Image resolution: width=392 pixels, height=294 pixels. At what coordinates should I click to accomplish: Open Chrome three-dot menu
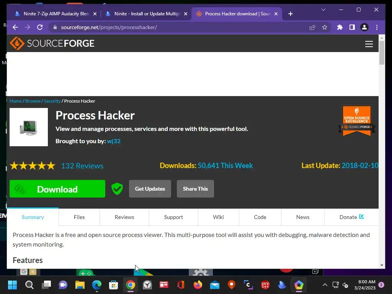(377, 27)
